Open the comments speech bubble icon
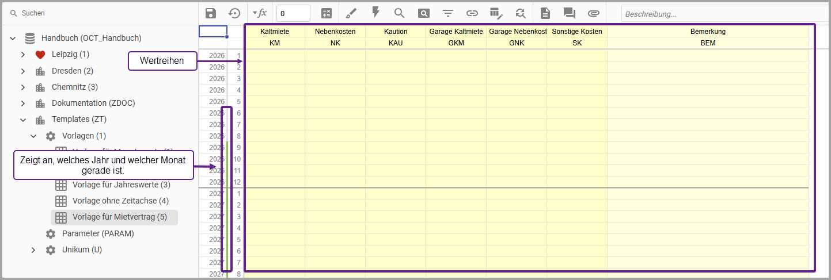 pyautogui.click(x=569, y=13)
